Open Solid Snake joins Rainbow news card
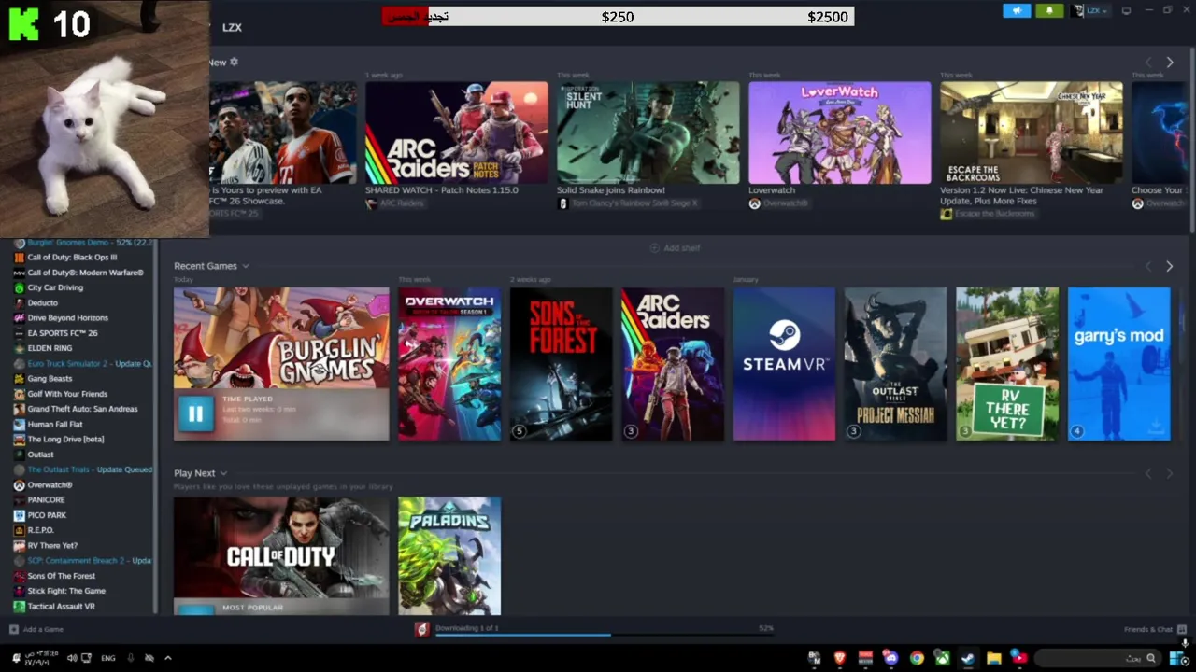The image size is (1196, 672). tap(648, 133)
